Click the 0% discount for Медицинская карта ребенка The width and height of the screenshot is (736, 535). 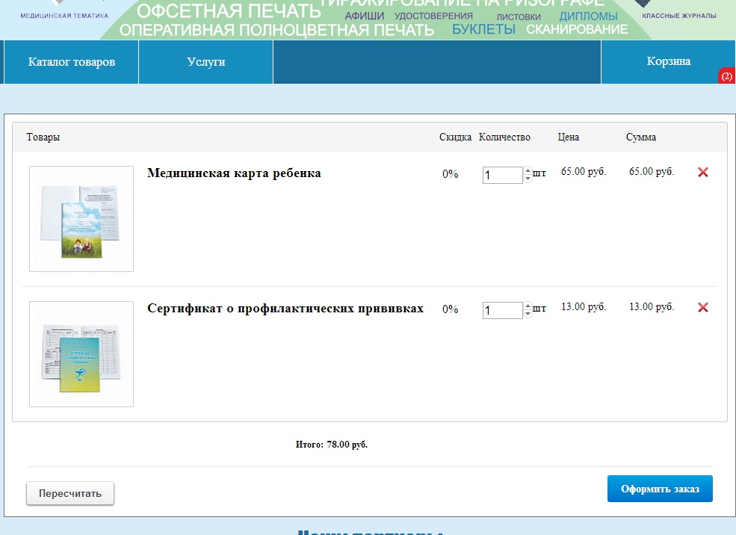point(450,174)
